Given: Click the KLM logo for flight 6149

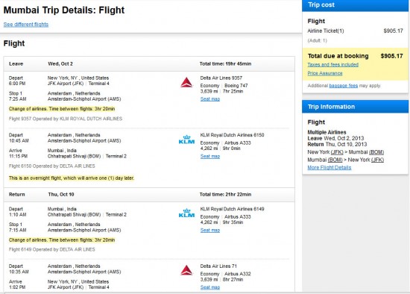Looking at the screenshot, I should click(186, 213).
